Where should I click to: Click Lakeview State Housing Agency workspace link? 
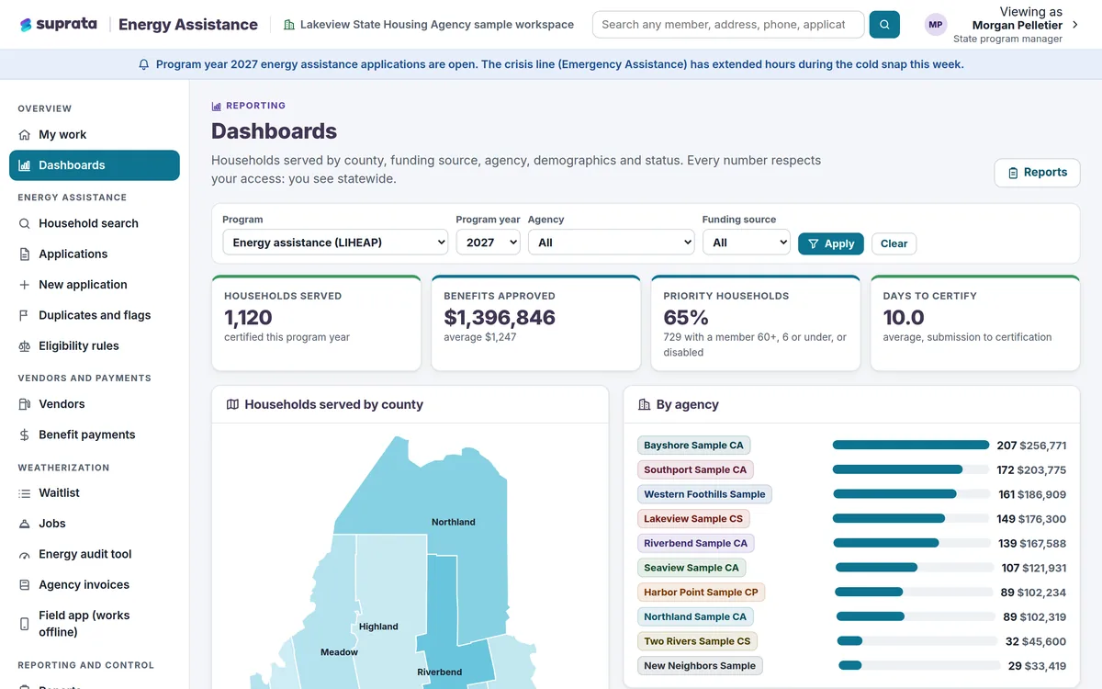pyautogui.click(x=429, y=25)
